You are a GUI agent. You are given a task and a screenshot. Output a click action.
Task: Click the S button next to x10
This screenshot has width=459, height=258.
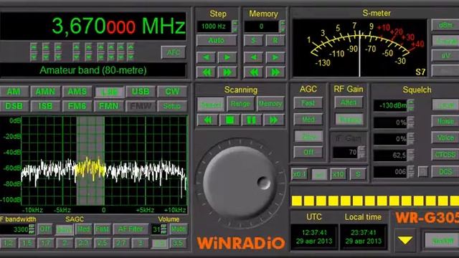pyautogui.click(x=358, y=174)
